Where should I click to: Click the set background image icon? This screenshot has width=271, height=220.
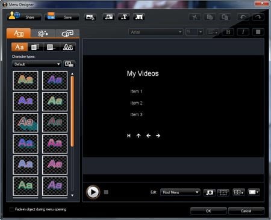[90, 17]
